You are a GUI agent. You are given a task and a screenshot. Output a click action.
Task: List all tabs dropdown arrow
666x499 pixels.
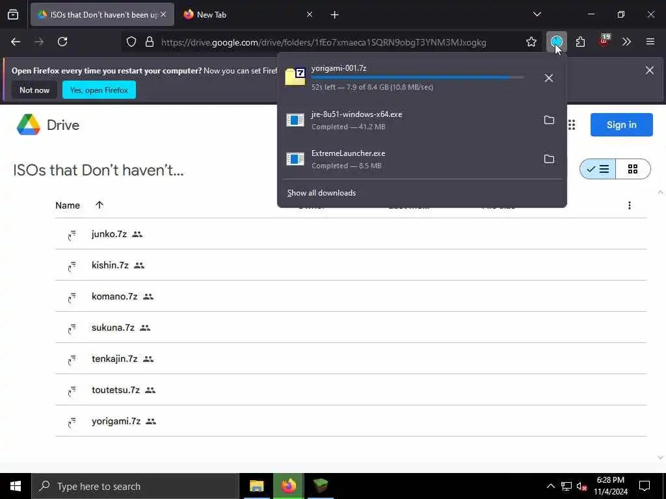537,14
